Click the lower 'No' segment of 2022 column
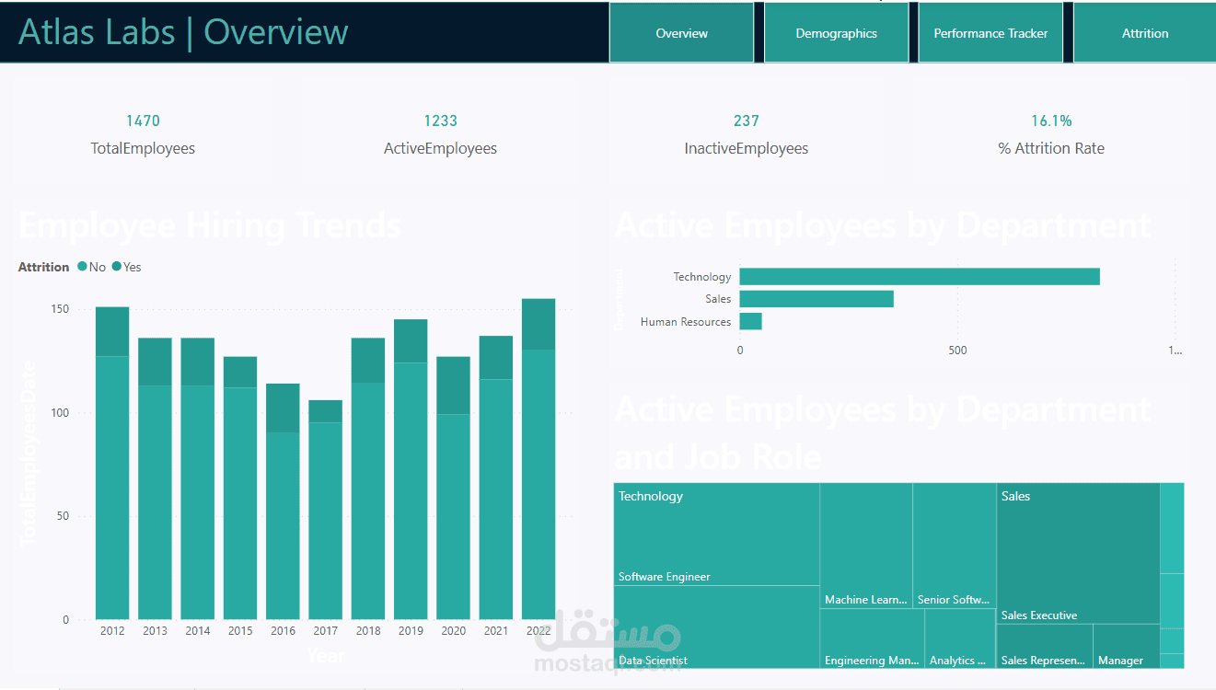Screen dimensions: 1216x690 [539, 484]
